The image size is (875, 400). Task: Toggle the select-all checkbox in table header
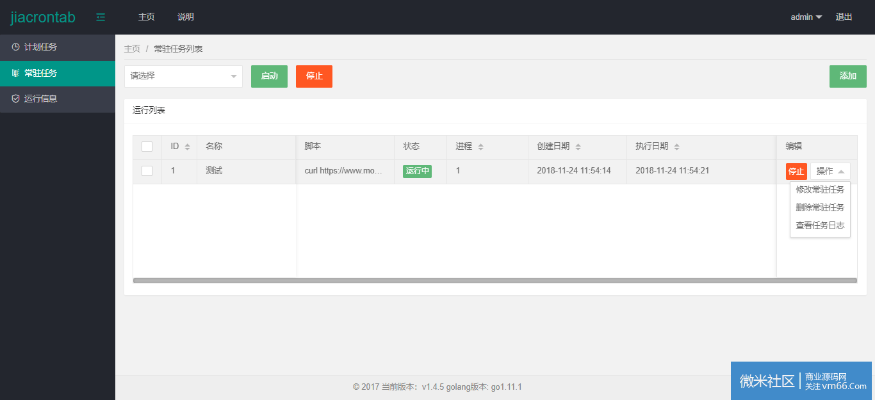tap(147, 147)
